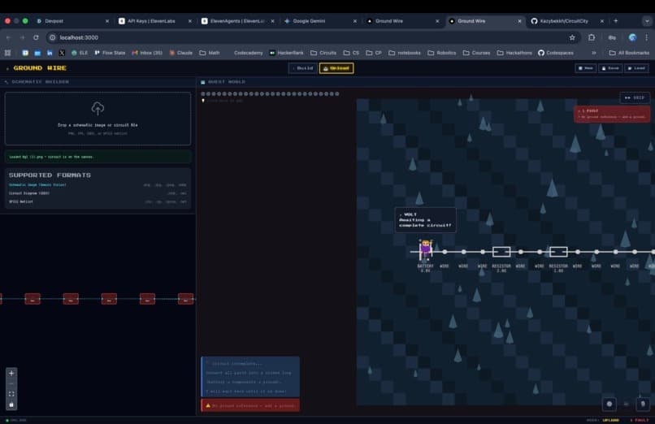Image resolution: width=655 pixels, height=424 pixels.
Task: Toggle the schematic canvas lock
Action: coord(11,405)
